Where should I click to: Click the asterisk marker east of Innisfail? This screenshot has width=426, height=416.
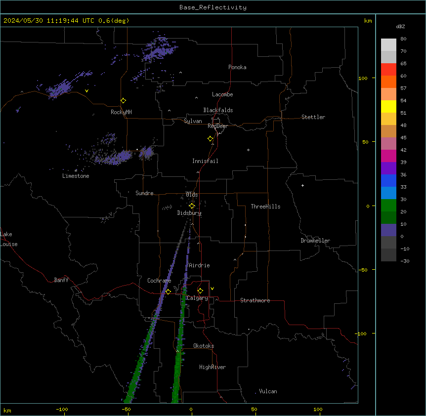click(x=248, y=150)
